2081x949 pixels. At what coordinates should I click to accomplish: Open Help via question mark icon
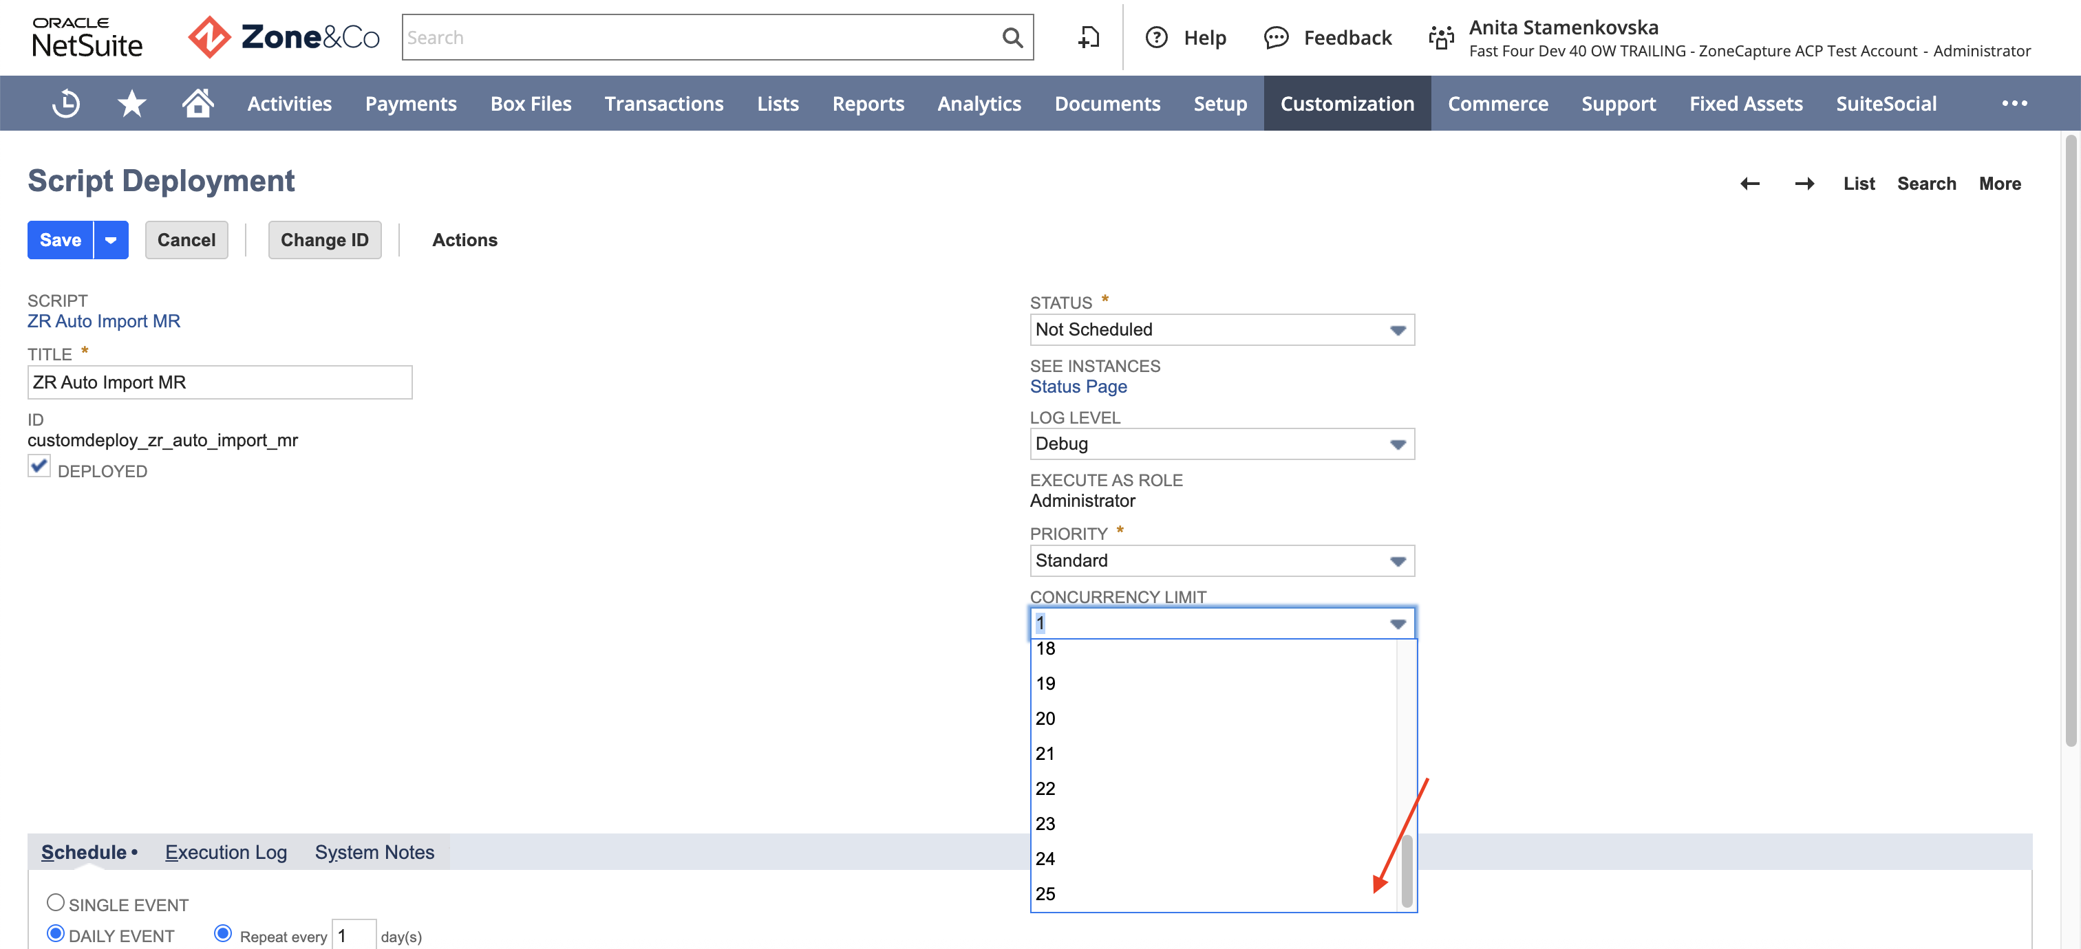tap(1156, 37)
